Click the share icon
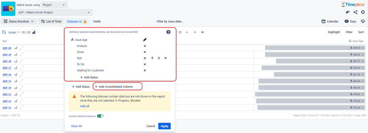This screenshot has height=133, width=368. pyautogui.click(x=355, y=12)
